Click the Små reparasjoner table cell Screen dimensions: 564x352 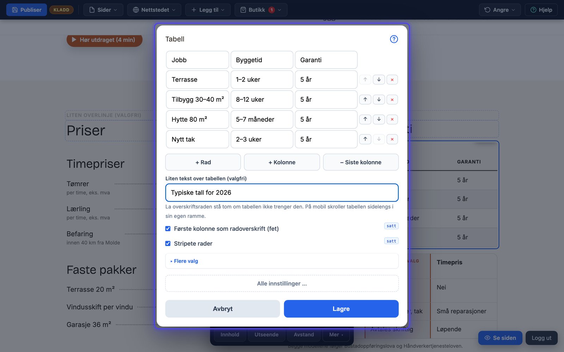(461, 311)
